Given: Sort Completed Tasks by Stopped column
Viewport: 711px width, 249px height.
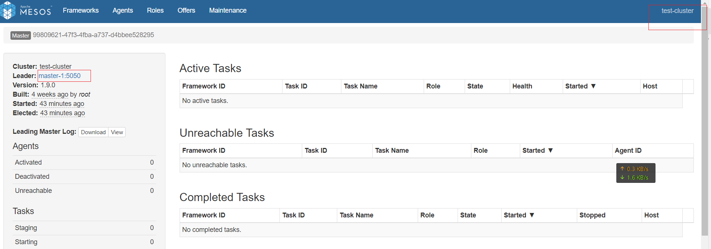Looking at the screenshot, I should (592, 215).
